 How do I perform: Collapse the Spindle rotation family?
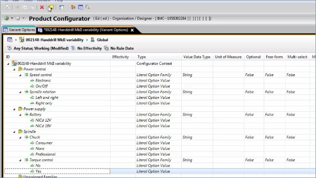click(x=20, y=92)
